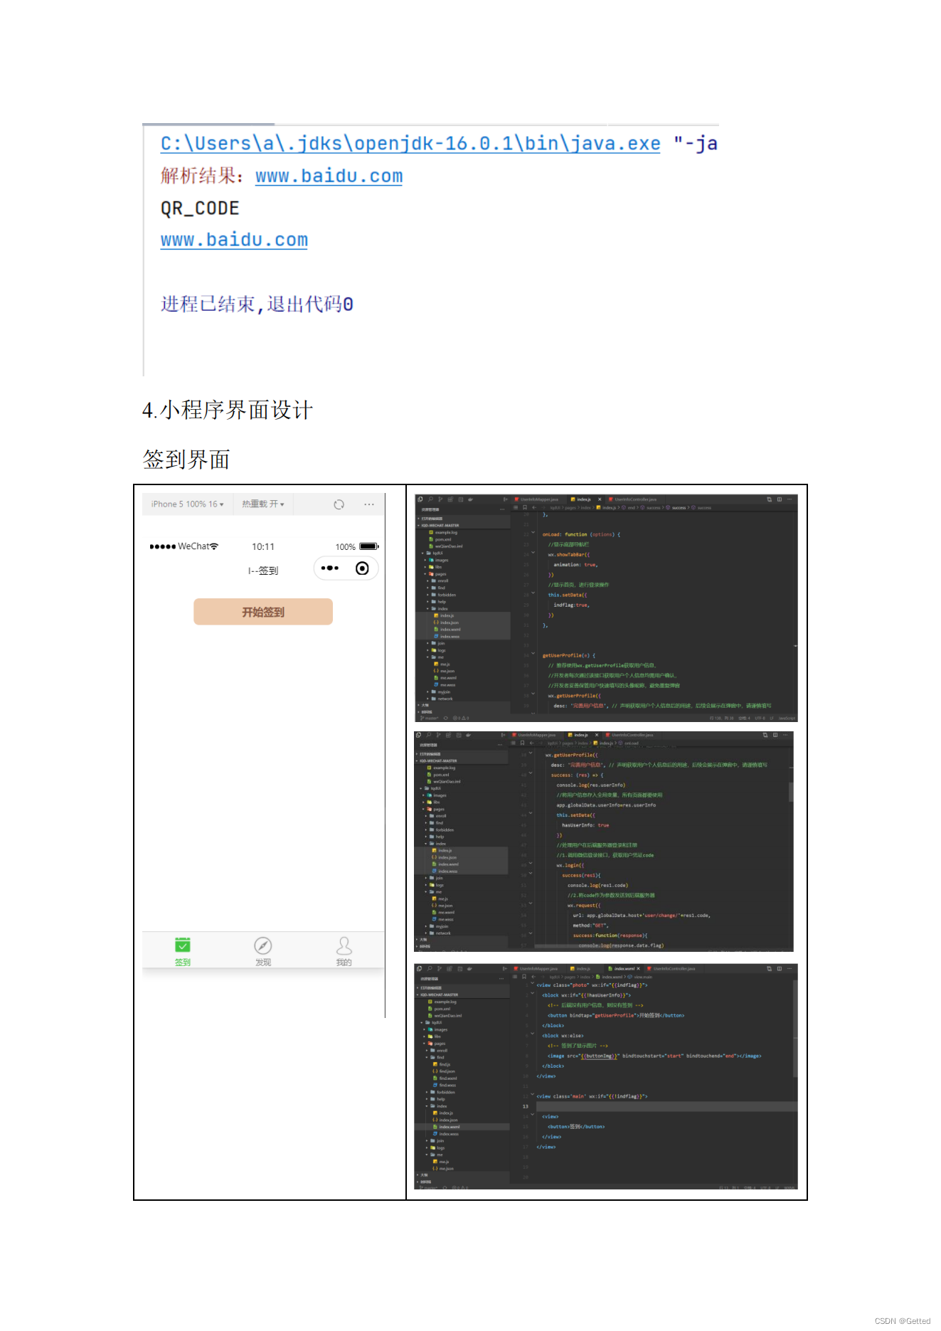Tap the 开始签到 button
This screenshot has height=1331, width=941.
263,612
